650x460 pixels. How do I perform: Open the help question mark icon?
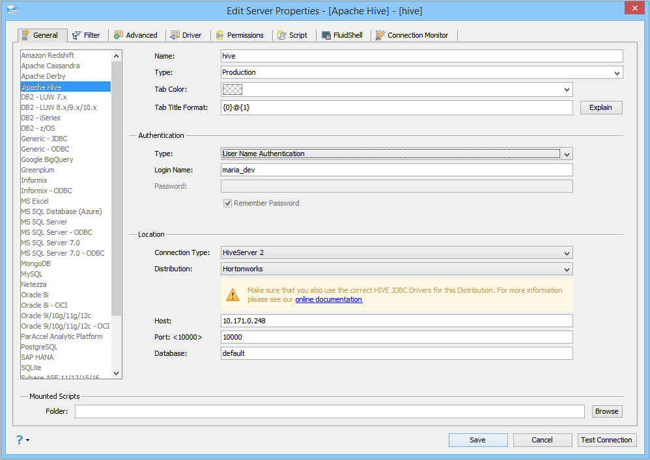click(x=20, y=440)
